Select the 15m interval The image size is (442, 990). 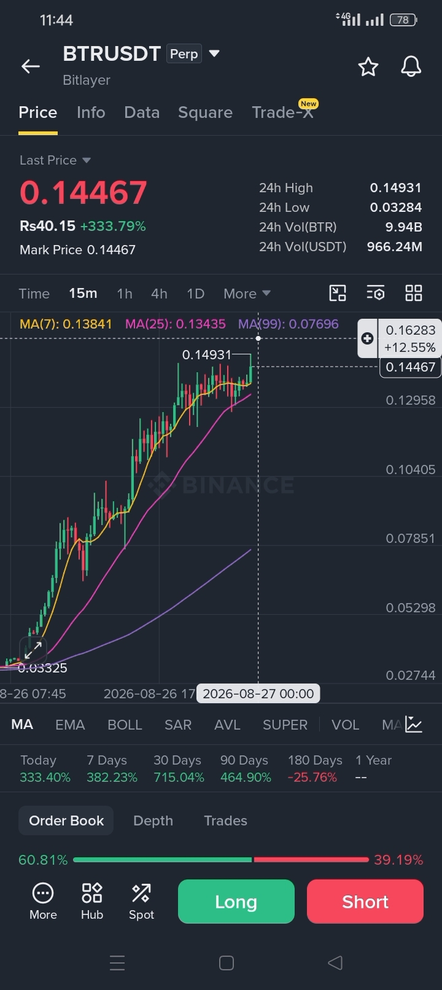tap(83, 294)
